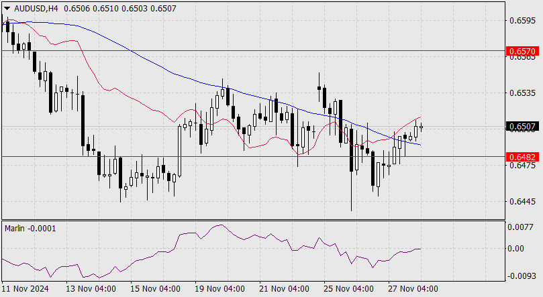Select the 25 Nov 04:00 time label
This screenshot has width=543, height=297.
coord(348,289)
